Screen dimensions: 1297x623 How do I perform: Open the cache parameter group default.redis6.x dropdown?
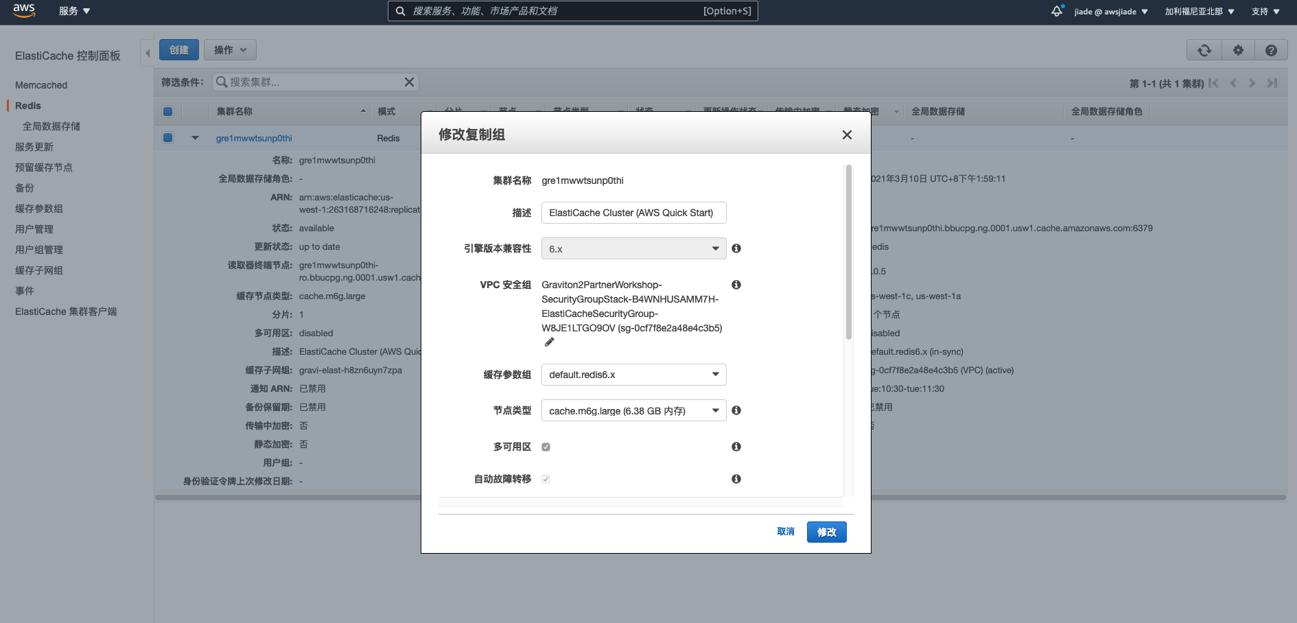pos(633,375)
